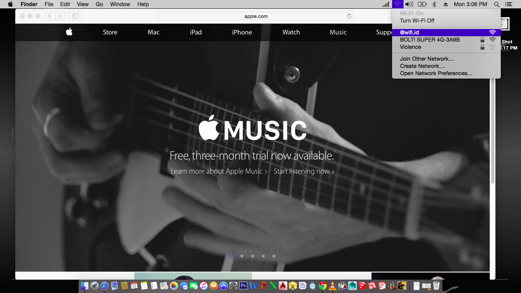Click the Safari sidebar toggle button

tap(75, 16)
